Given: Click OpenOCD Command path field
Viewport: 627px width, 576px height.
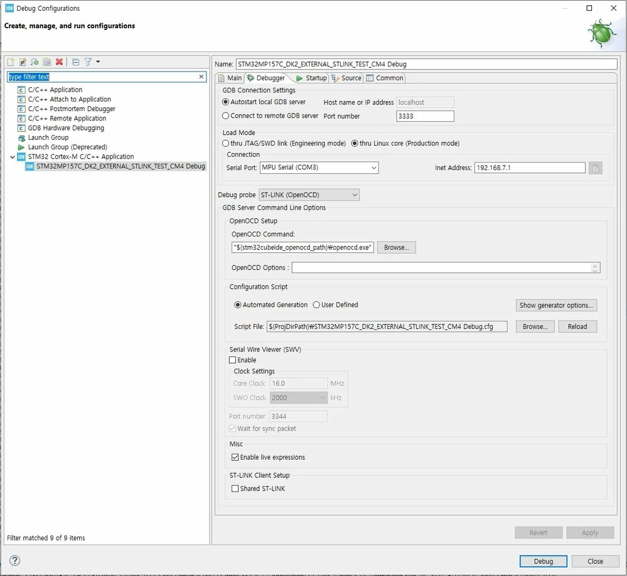Looking at the screenshot, I should point(303,248).
